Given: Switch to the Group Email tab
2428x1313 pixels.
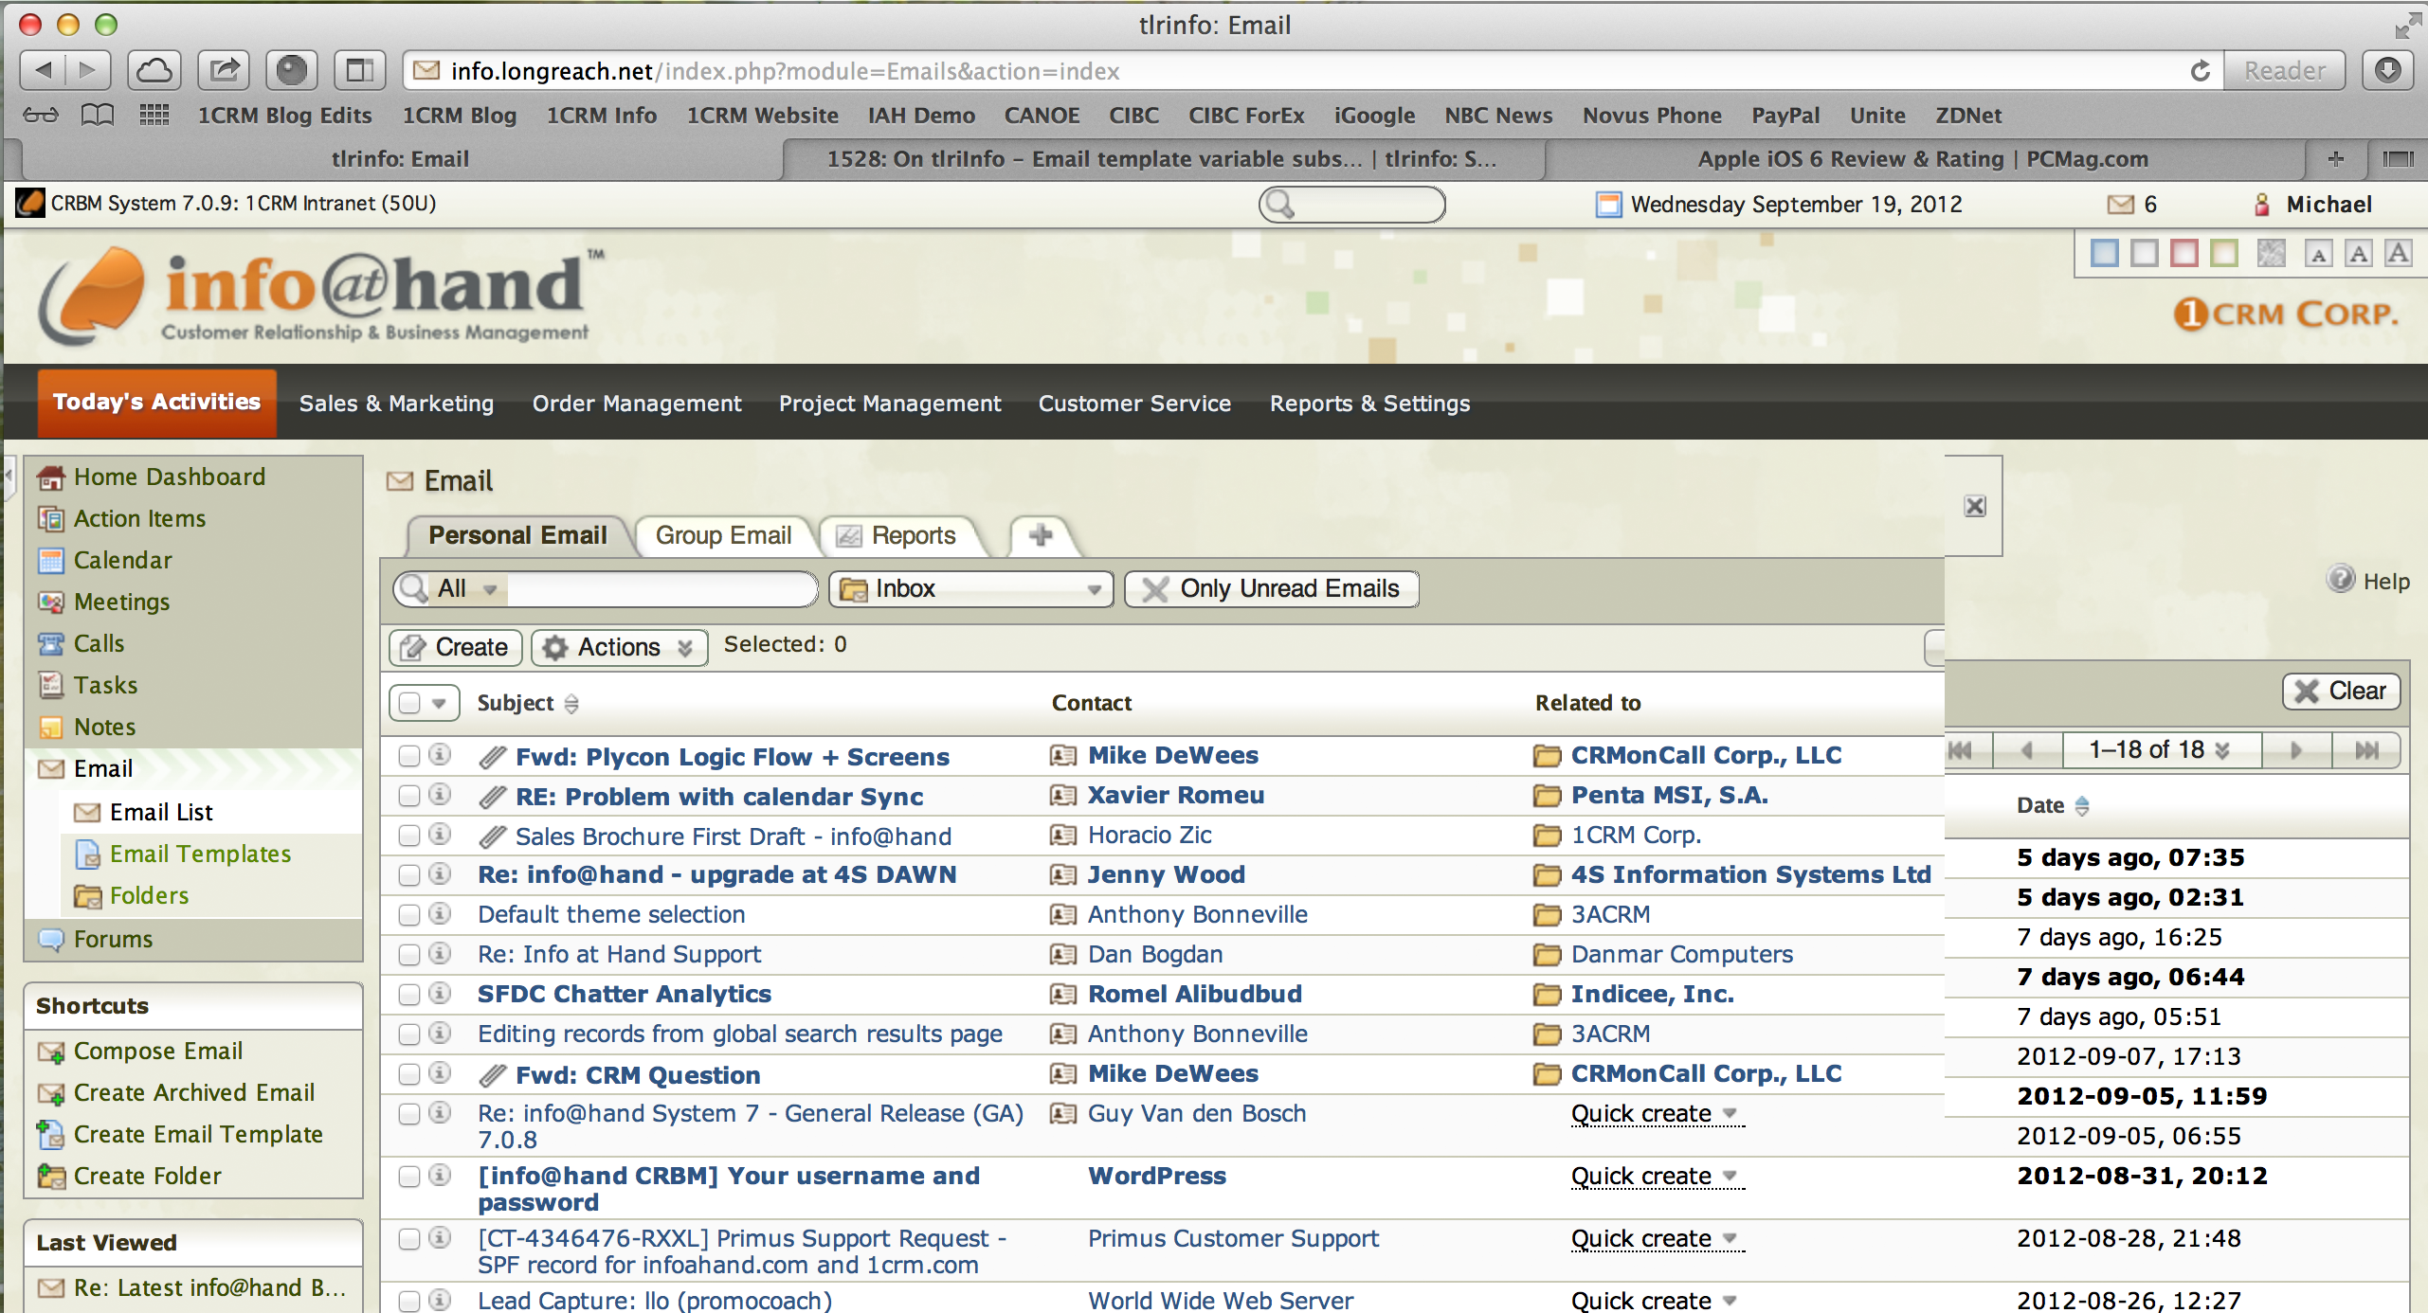Looking at the screenshot, I should (x=723, y=535).
